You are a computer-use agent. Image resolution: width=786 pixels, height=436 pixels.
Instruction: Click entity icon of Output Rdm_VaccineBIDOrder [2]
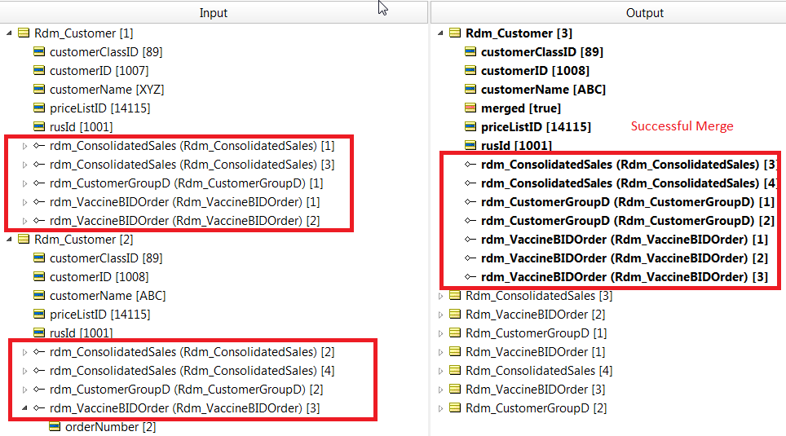pos(455,315)
